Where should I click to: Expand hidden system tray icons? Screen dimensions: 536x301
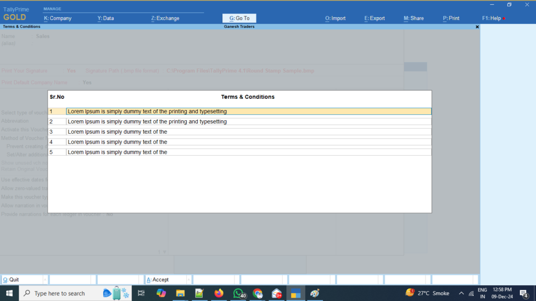point(461,293)
